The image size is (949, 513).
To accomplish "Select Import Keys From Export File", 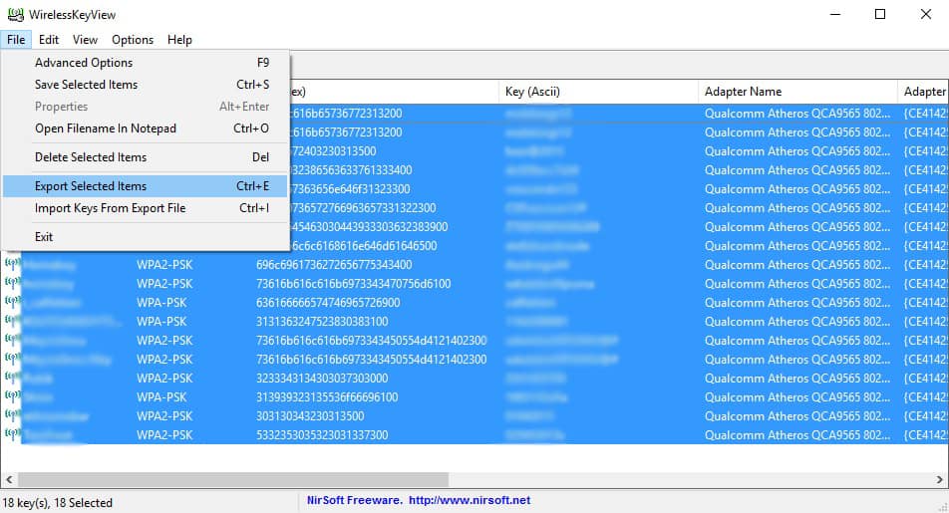I will click(x=110, y=208).
